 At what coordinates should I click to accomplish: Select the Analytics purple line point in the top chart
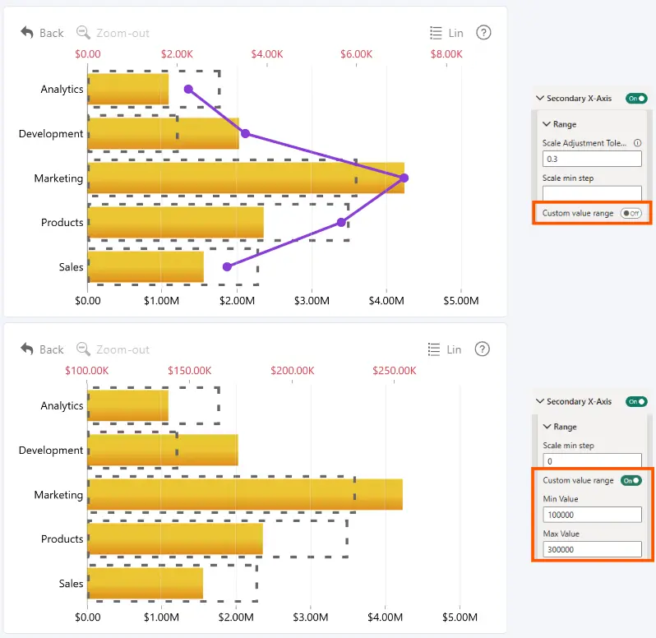coord(188,89)
